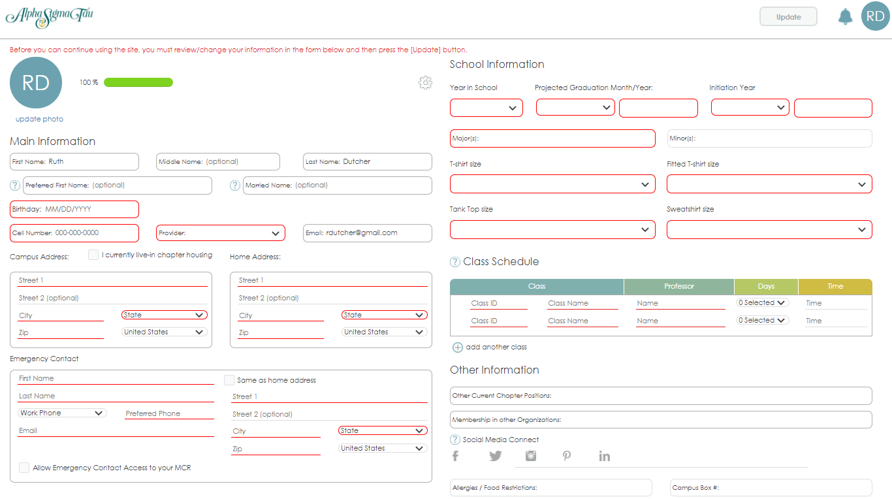Open the Emergency Contact Work Phone dropdown
Viewport: 892px width, 499px height.
(62, 413)
